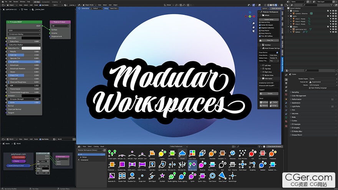Open the GGX distribution dropdown

pyautogui.click(x=24, y=31)
